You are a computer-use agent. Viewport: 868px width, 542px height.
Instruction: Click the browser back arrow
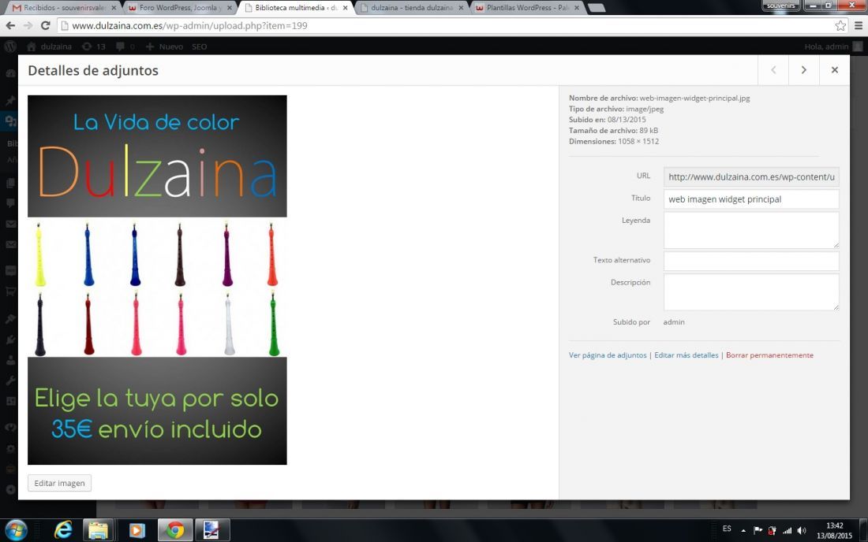pyautogui.click(x=10, y=25)
